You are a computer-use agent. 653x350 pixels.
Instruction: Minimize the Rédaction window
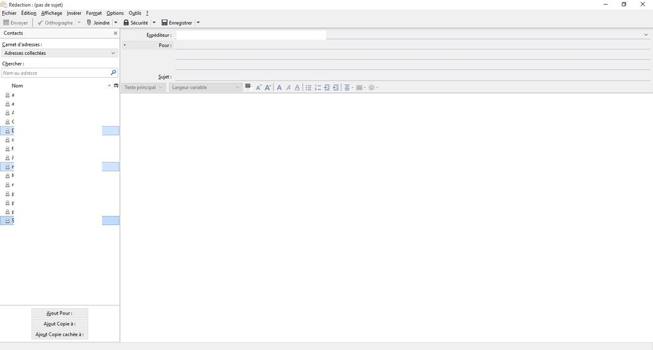605,4
